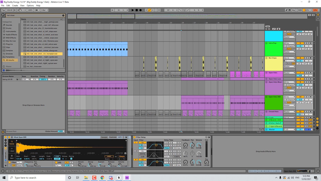Open Master output '1/2' dropdown

[x=289, y=129]
